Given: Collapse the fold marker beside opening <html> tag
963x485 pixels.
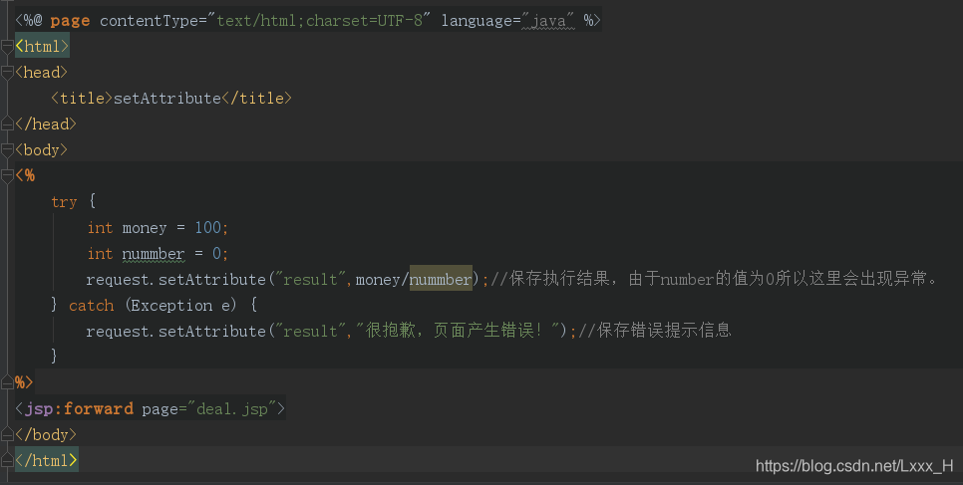Looking at the screenshot, I should [7, 46].
